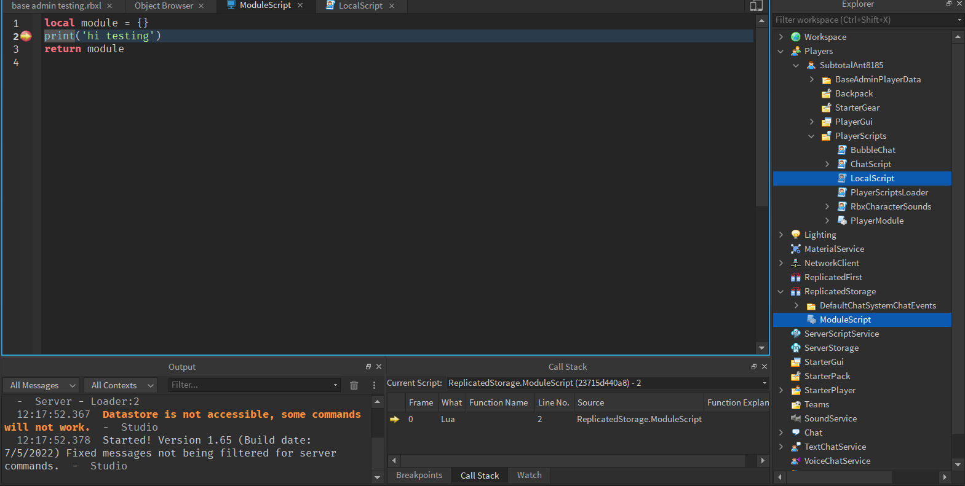Open the Watch tab
The width and height of the screenshot is (965, 486).
[x=529, y=475]
